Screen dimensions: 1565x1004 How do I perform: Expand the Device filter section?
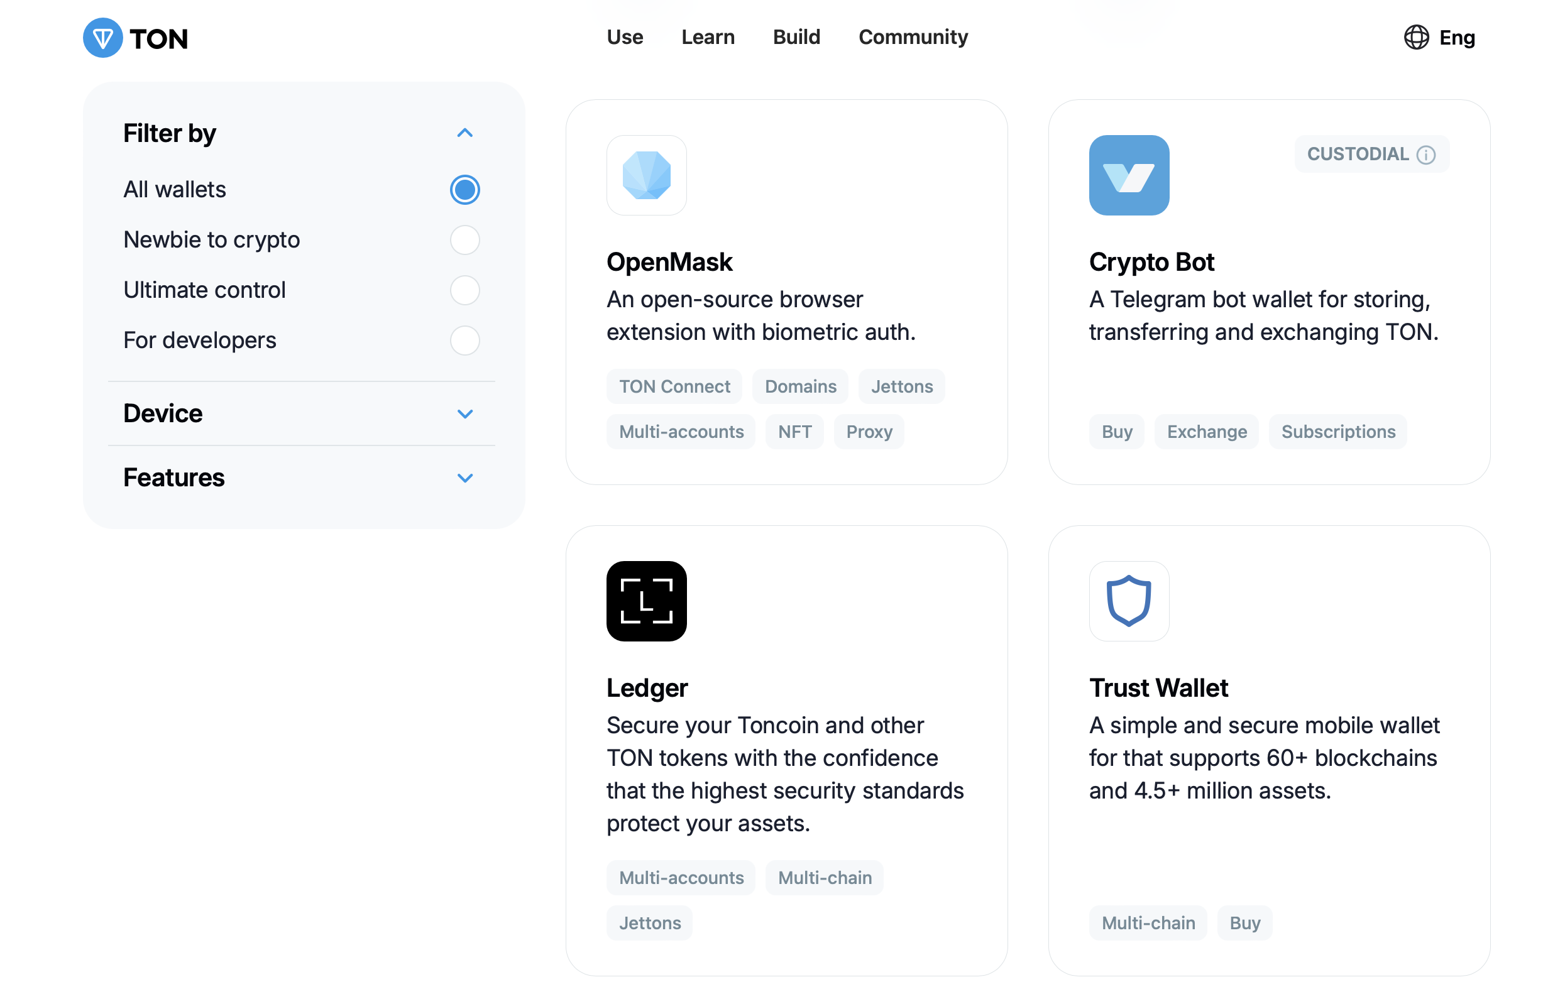click(x=464, y=414)
